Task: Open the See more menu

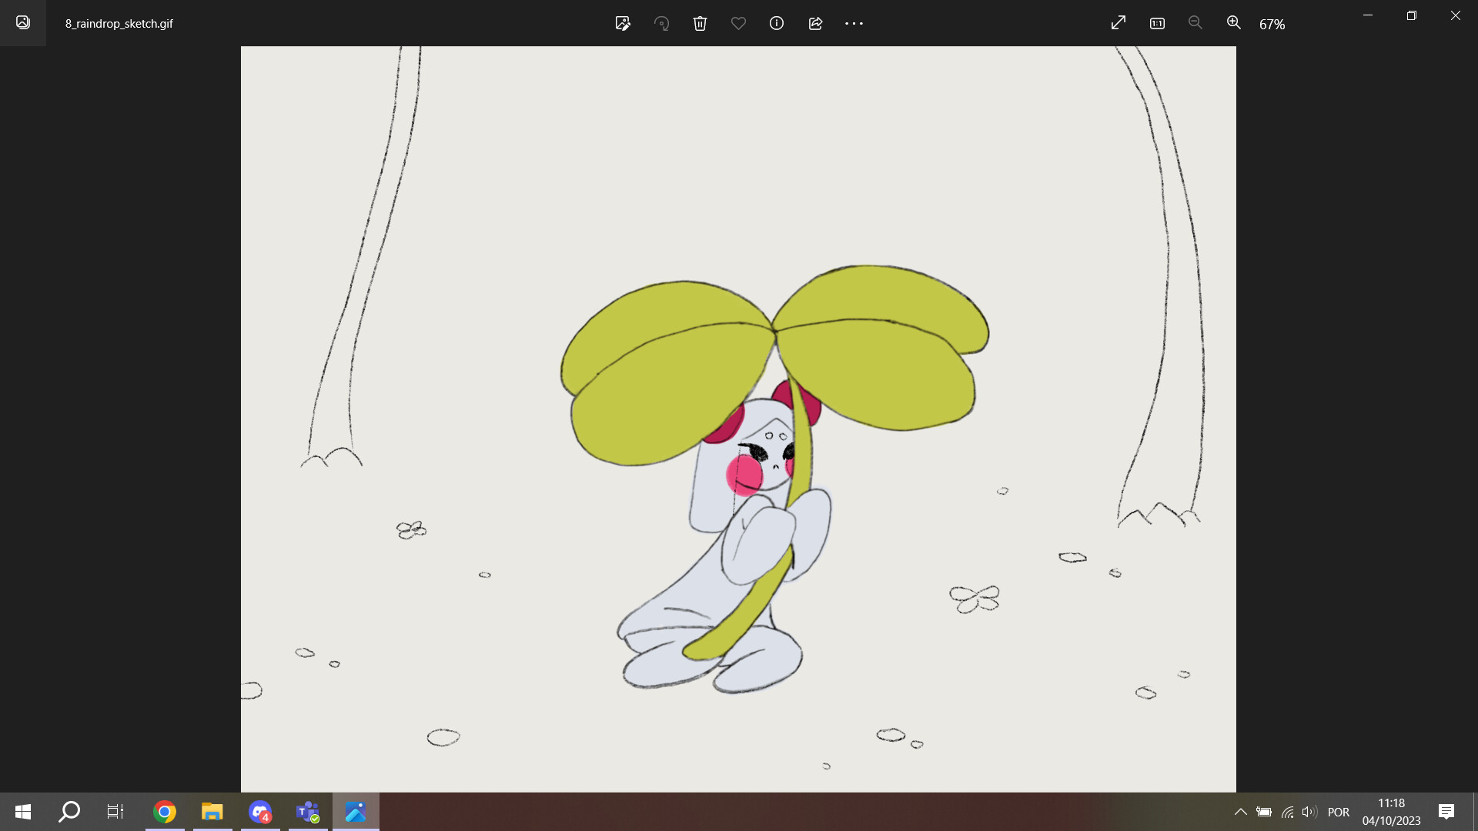Action: tap(854, 23)
